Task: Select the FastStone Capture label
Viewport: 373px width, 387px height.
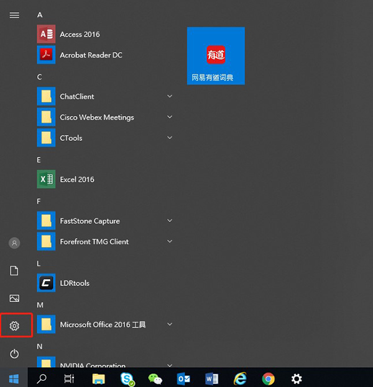Action: pyautogui.click(x=90, y=221)
